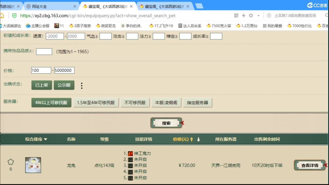The width and height of the screenshot is (329, 185).
Task: Open the 综合排序 sort dropdown
Action: pyautogui.click(x=36, y=139)
